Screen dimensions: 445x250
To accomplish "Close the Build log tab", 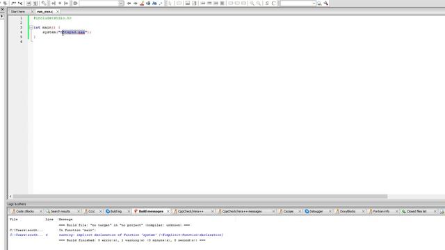I will 129,211.
